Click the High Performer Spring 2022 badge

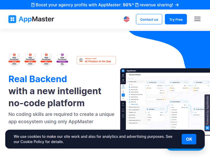click(14, 60)
